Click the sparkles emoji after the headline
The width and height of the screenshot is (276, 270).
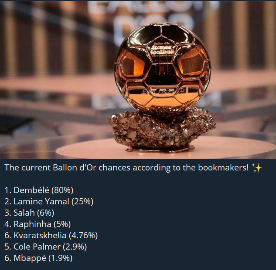[256, 168]
